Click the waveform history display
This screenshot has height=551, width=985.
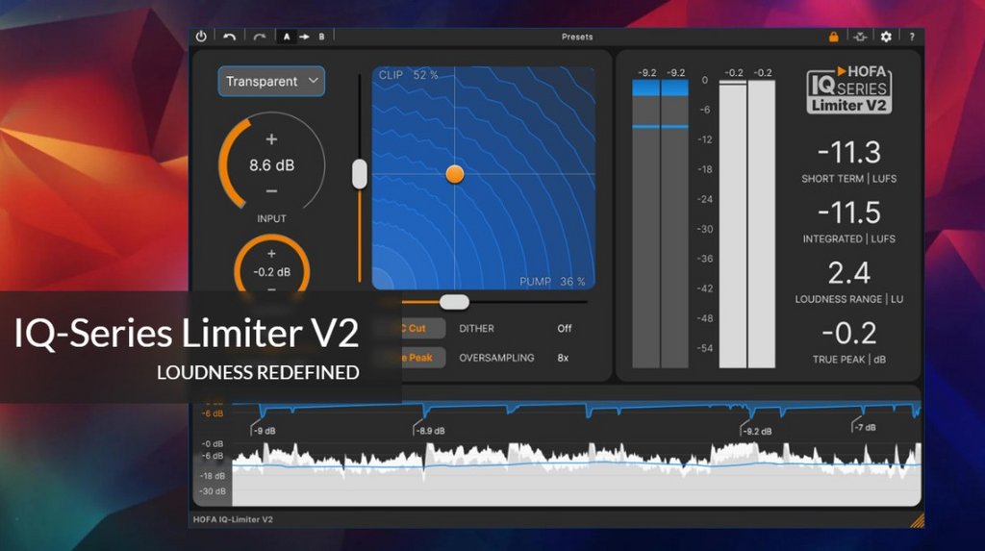577,472
